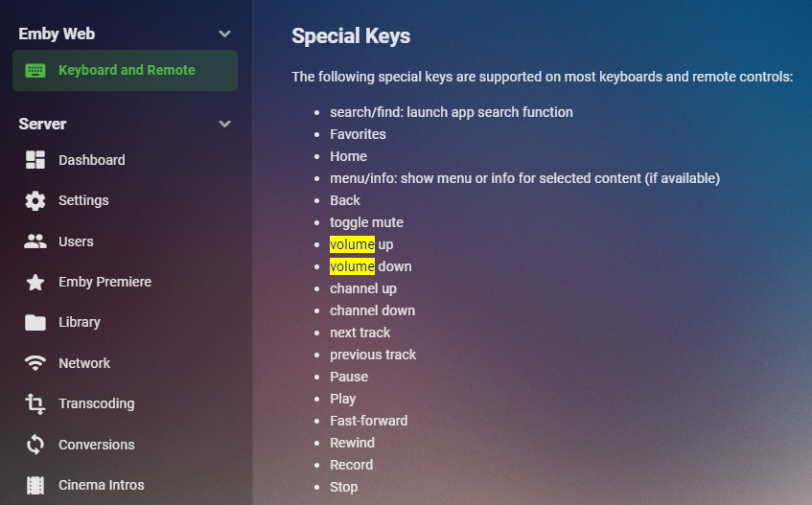The image size is (812, 505).
Task: Click the Server section header text
Action: pos(42,124)
